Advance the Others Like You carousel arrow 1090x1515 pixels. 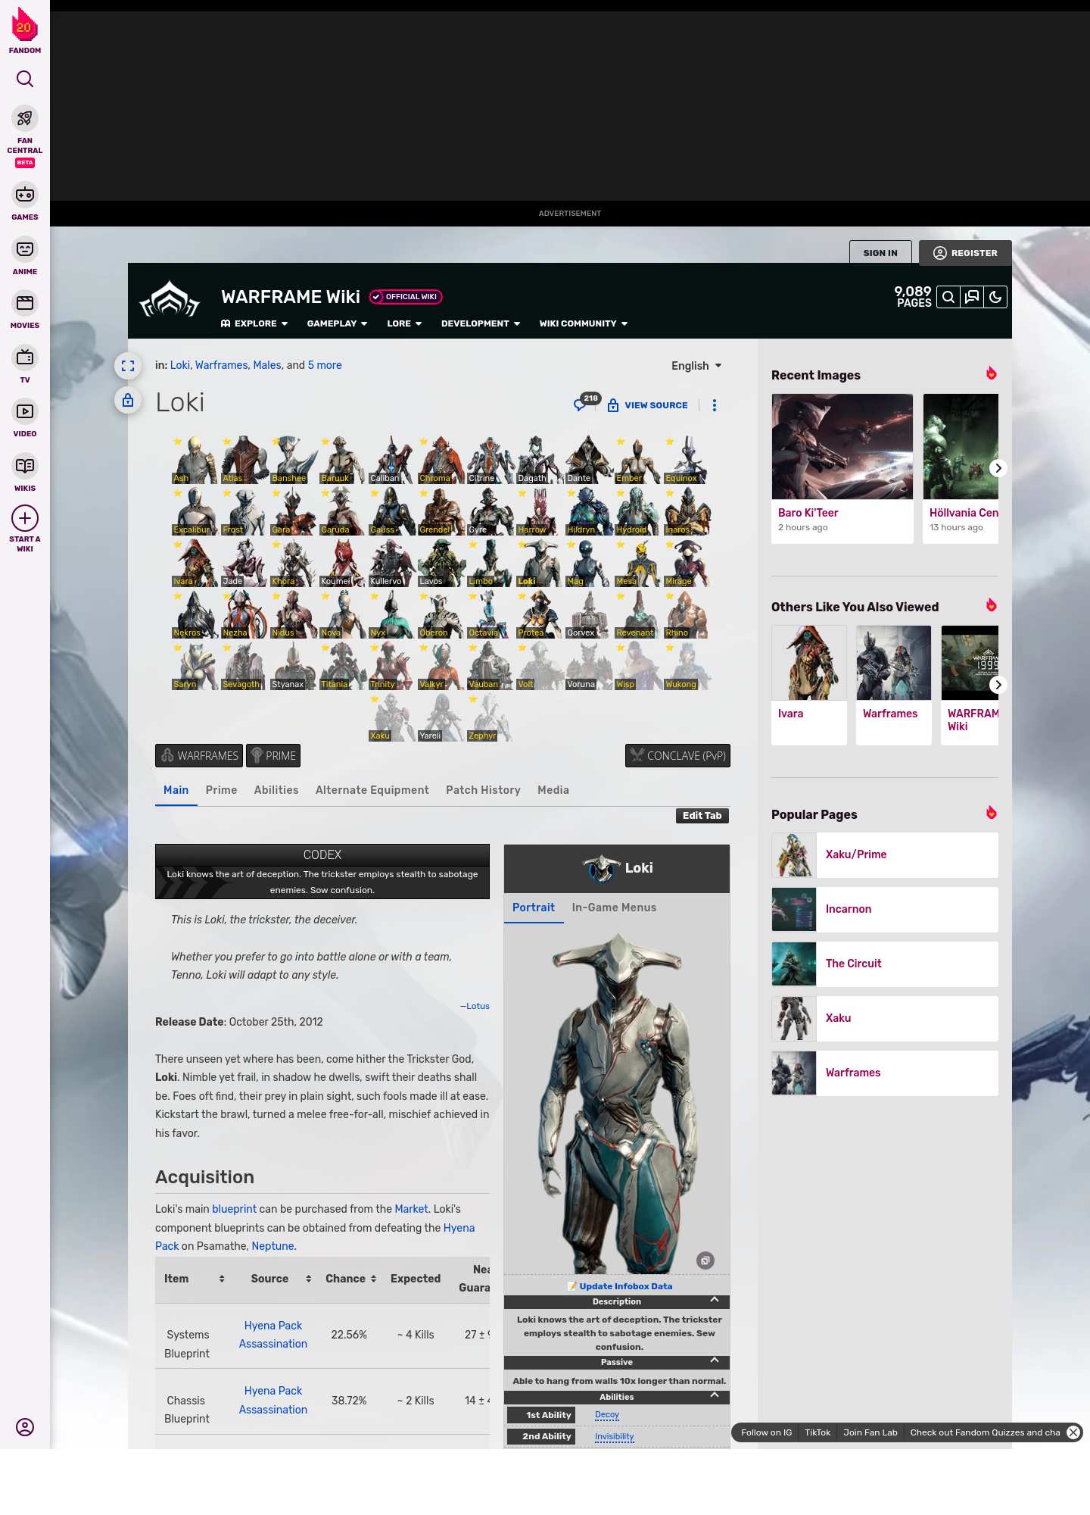click(998, 685)
